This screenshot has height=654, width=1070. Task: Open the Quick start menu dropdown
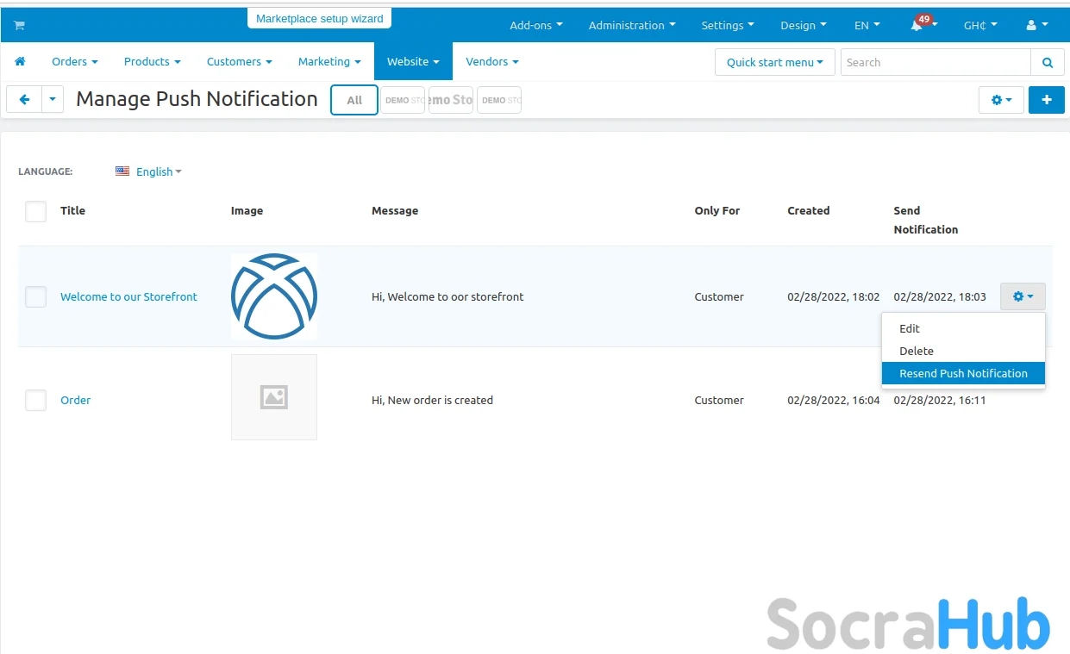(774, 62)
